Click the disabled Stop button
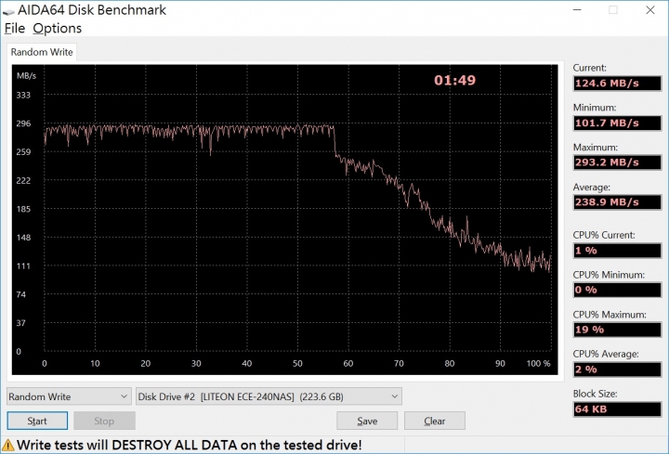669x454 pixels. (104, 421)
